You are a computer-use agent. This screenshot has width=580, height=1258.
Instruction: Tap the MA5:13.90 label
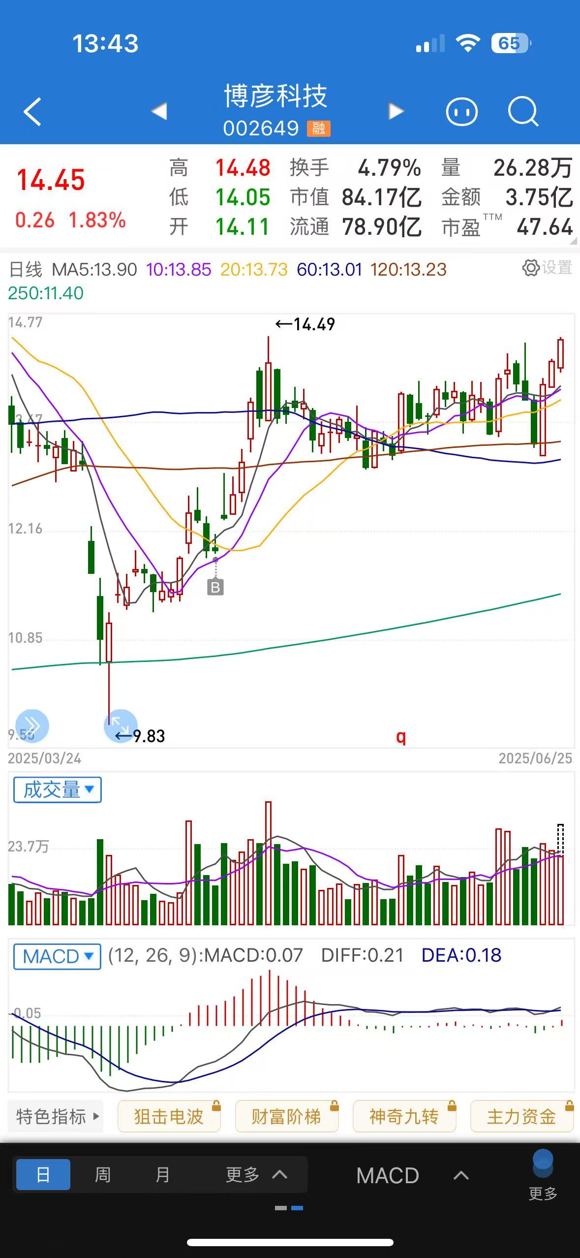point(94,270)
